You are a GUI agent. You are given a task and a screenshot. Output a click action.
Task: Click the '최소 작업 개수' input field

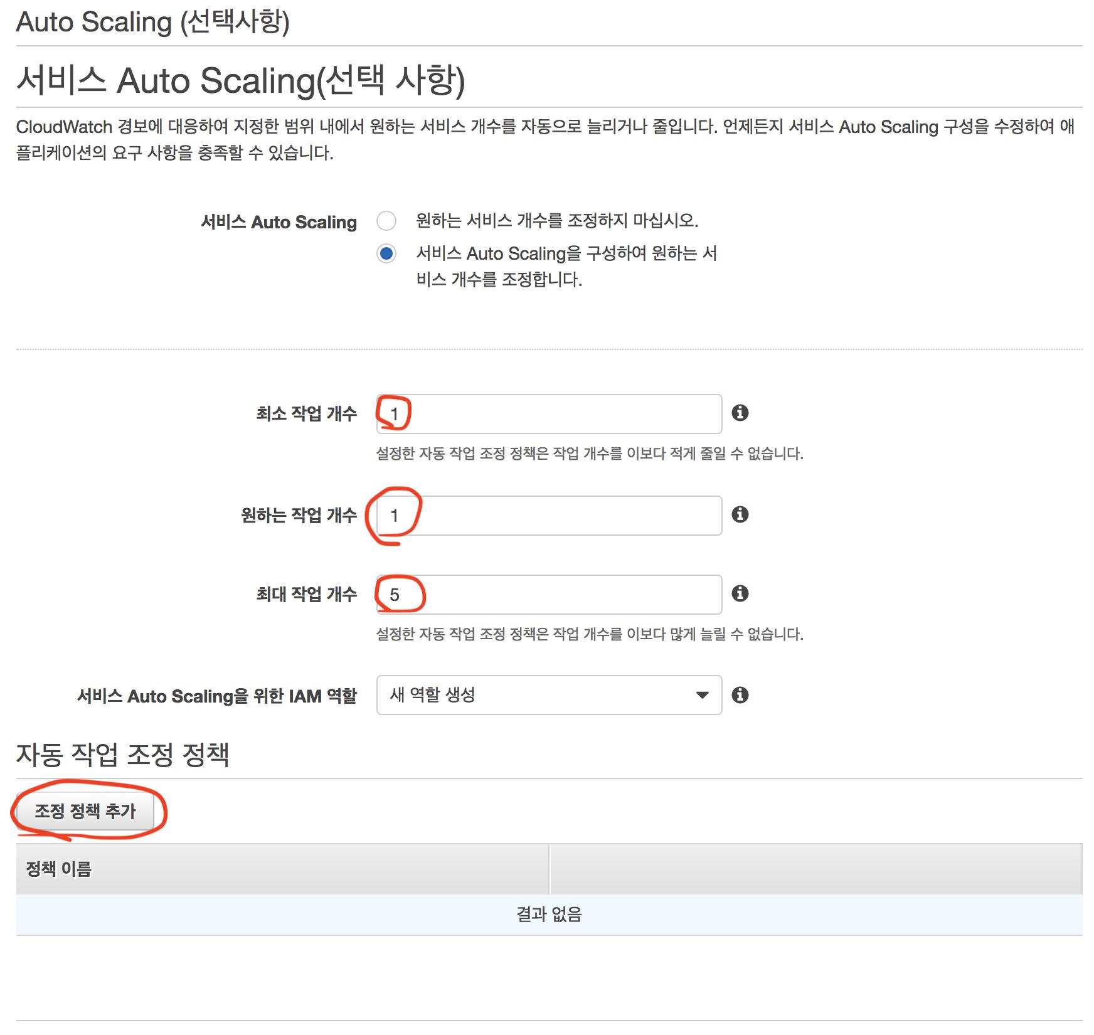(x=548, y=414)
